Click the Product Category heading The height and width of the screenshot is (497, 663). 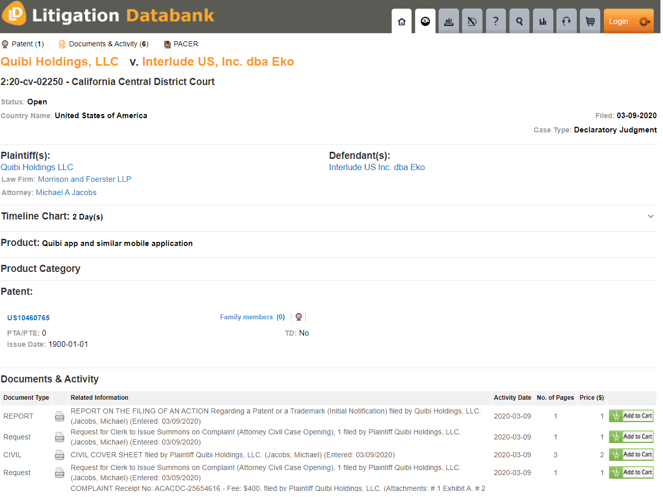[40, 269]
